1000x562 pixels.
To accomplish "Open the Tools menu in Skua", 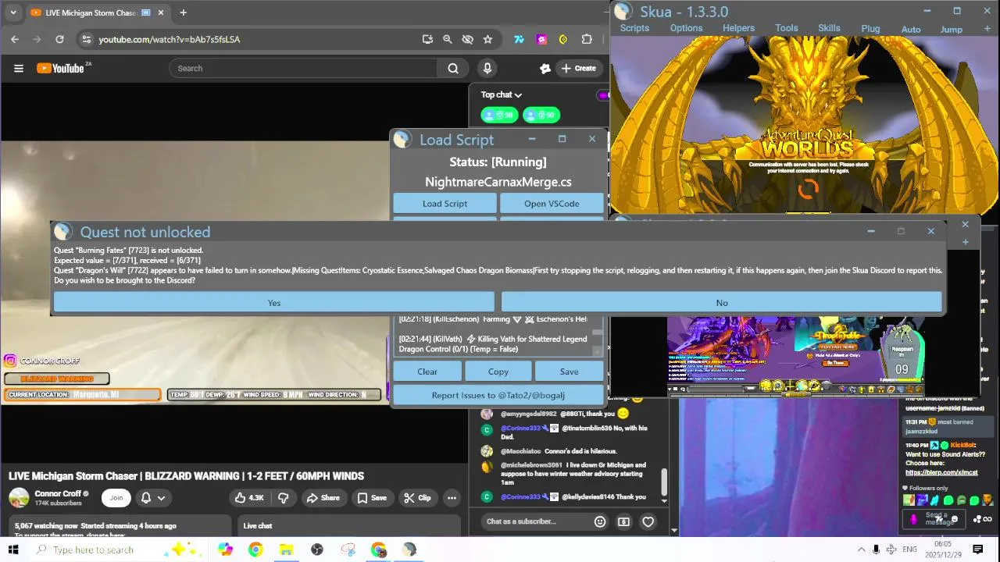I will [x=786, y=28].
